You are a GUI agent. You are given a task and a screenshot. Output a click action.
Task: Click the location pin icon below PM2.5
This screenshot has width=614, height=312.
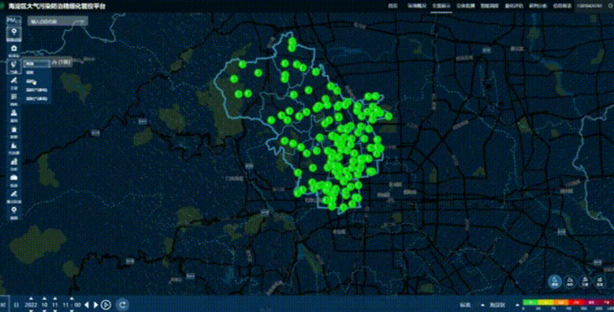[14, 34]
